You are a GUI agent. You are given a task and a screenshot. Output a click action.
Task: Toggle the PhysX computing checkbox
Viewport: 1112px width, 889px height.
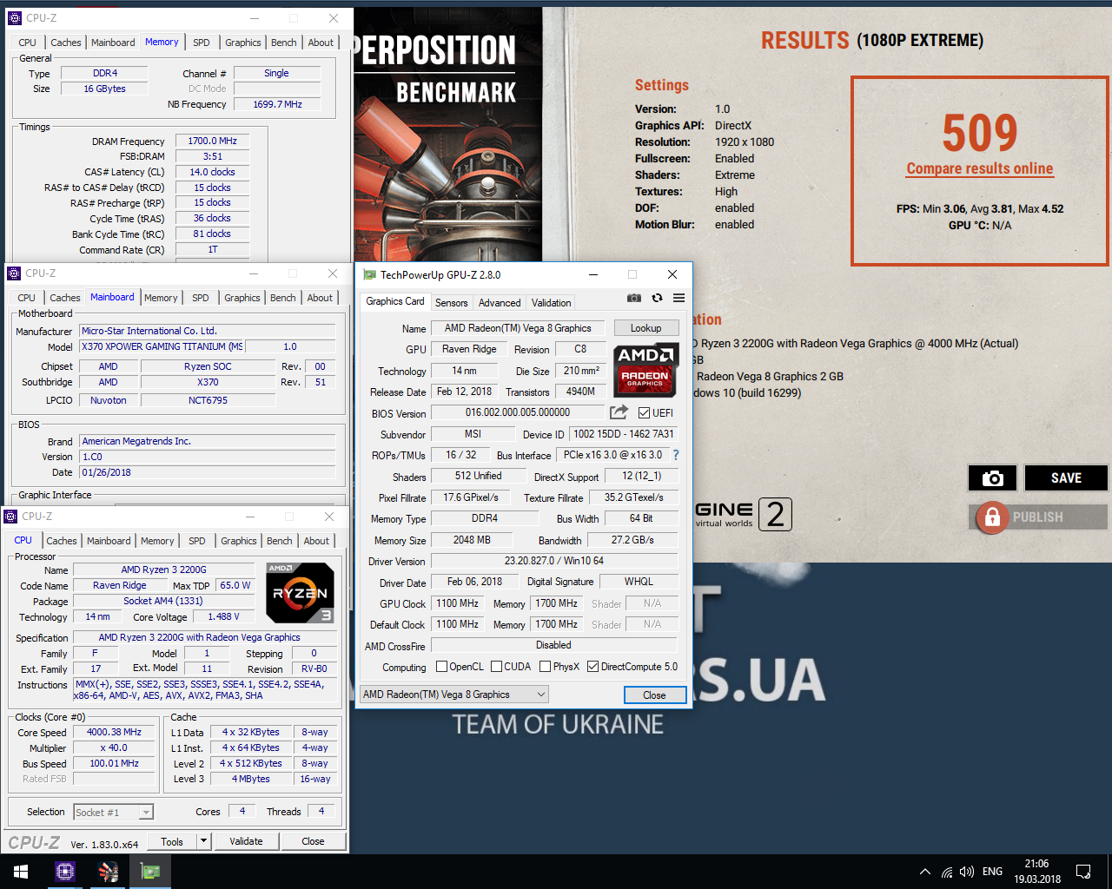(545, 667)
